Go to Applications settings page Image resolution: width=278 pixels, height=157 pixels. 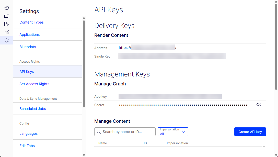pos(29,35)
